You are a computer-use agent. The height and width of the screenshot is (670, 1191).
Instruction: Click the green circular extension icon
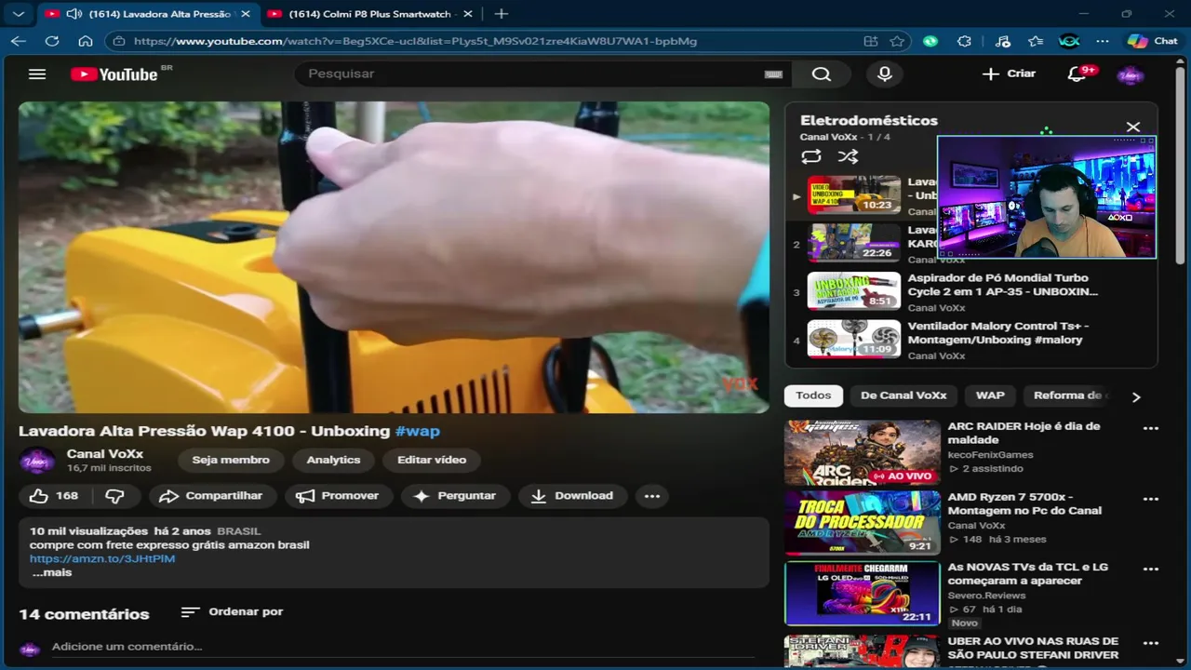tap(930, 41)
